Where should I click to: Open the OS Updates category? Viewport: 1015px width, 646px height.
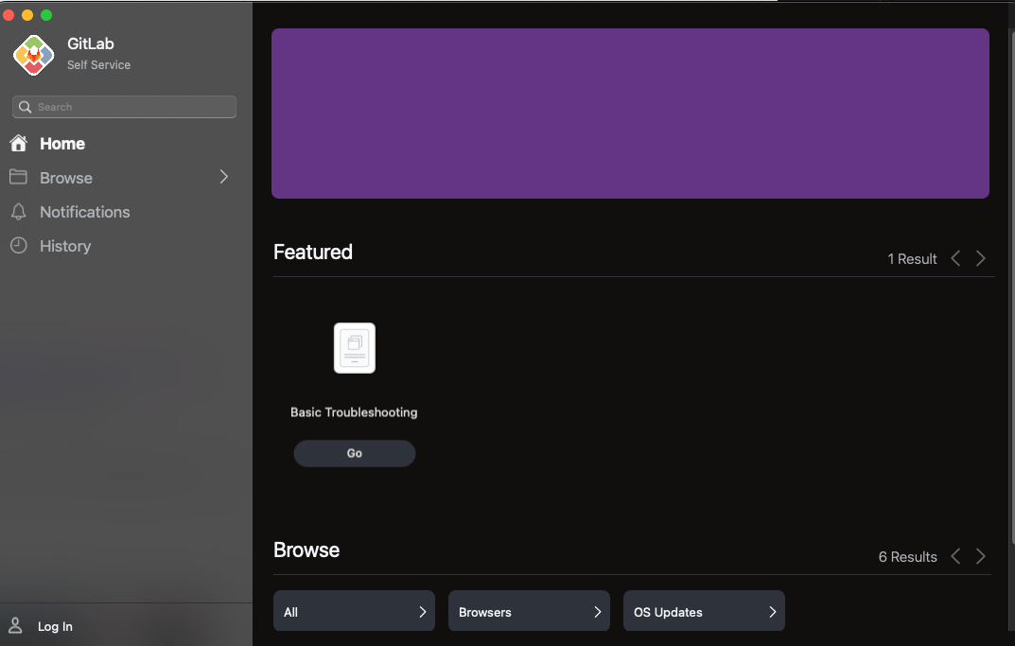point(704,612)
